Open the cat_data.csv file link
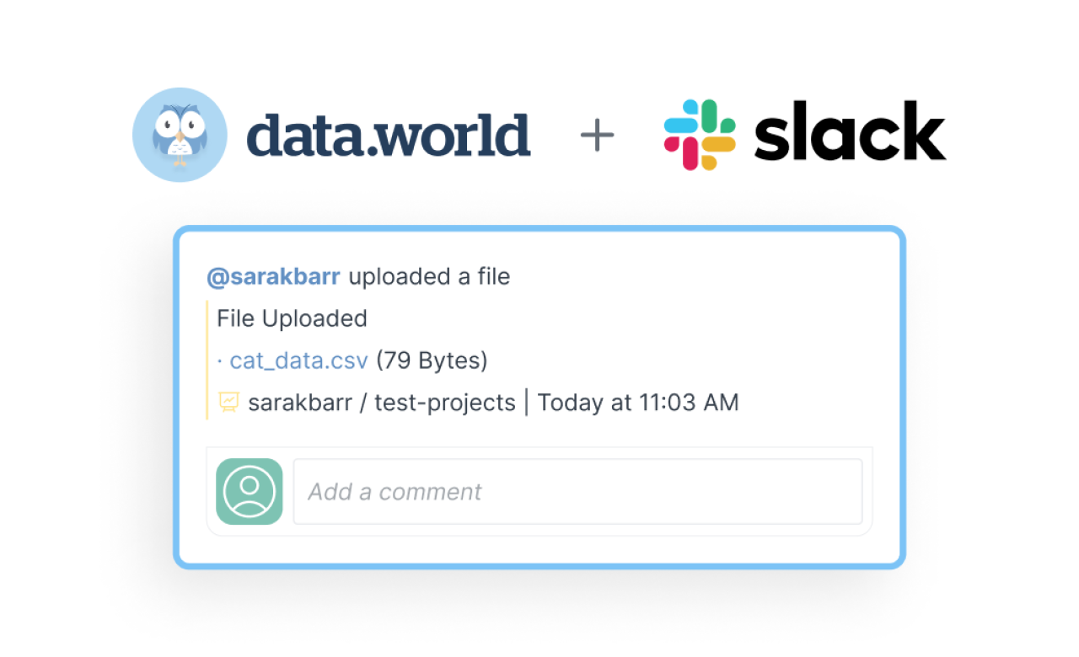This screenshot has height=657, width=1079. pos(298,361)
